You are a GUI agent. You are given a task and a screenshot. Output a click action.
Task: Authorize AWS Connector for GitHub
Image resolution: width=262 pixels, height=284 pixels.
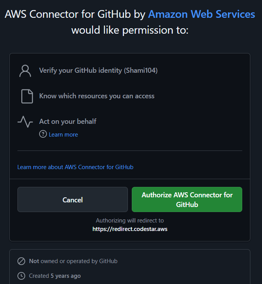(x=187, y=199)
